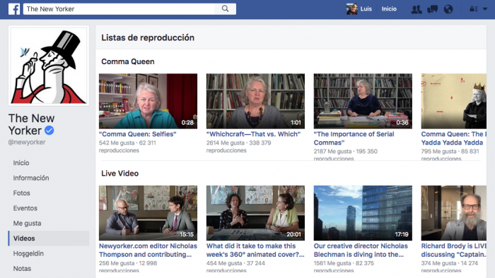Viewport: 495px width, 278px height.
Task: Click Luis profile picture in top bar
Action: click(351, 9)
